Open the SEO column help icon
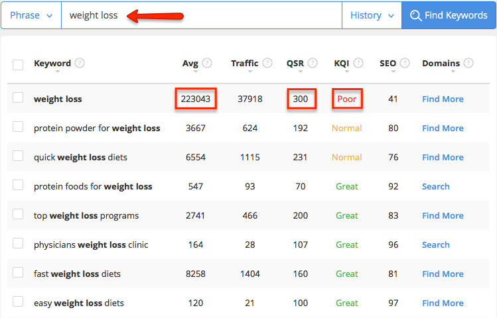 405,63
